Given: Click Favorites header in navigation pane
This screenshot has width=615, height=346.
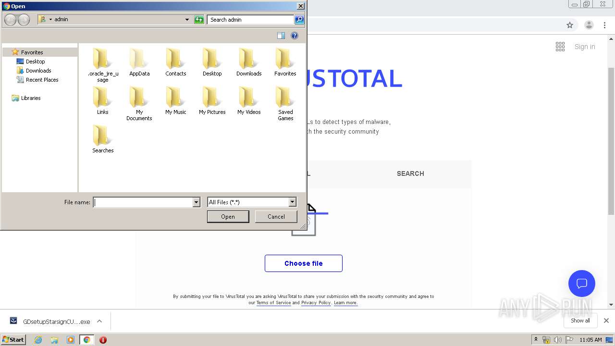Looking at the screenshot, I should pos(32,52).
